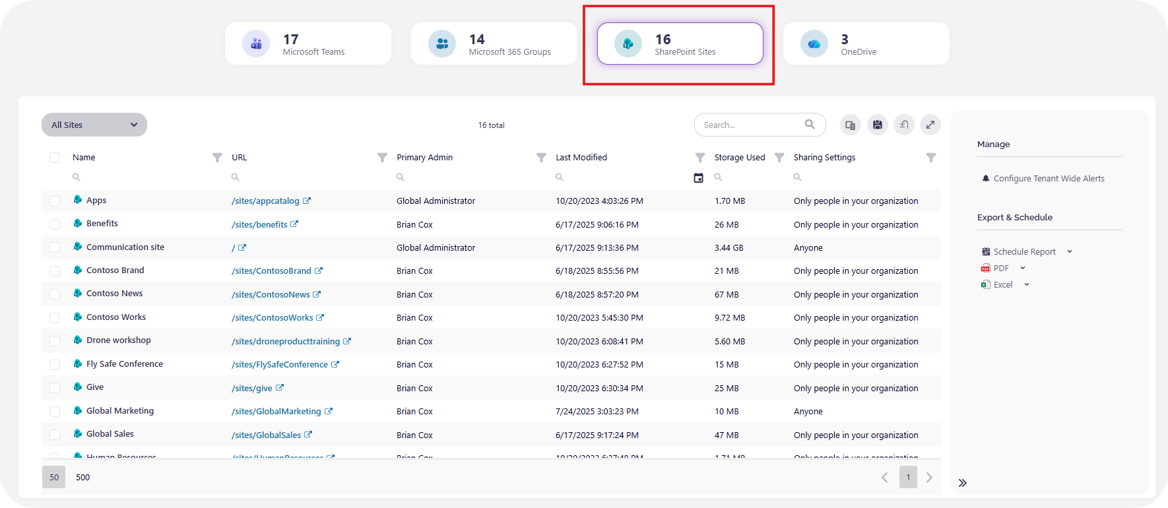Open the /sites/GlobalMarketing link
This screenshot has height=508, width=1168.
(276, 411)
